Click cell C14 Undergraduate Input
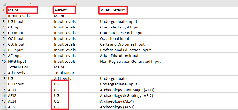Image resolution: width=238 pixels, height=110 pixels. pos(169,84)
